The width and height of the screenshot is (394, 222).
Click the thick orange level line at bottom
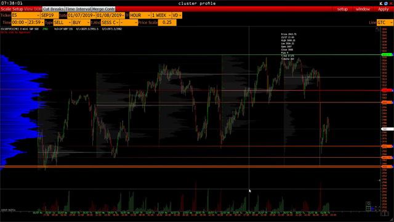tap(191, 166)
